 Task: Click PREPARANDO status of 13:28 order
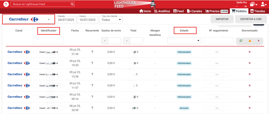pyautogui.click(x=184, y=75)
